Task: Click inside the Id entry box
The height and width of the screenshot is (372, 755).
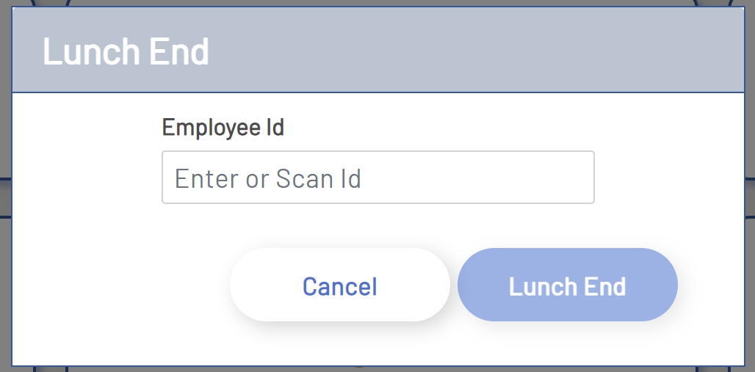Action: tap(377, 178)
